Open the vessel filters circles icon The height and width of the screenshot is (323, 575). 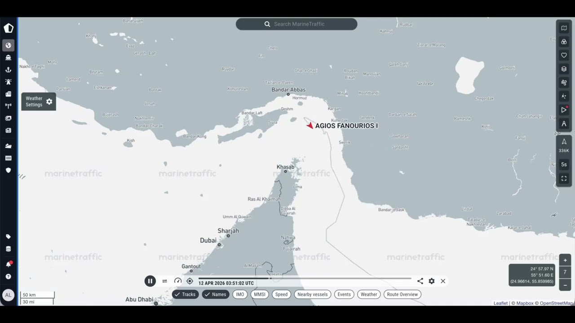[x=564, y=42]
